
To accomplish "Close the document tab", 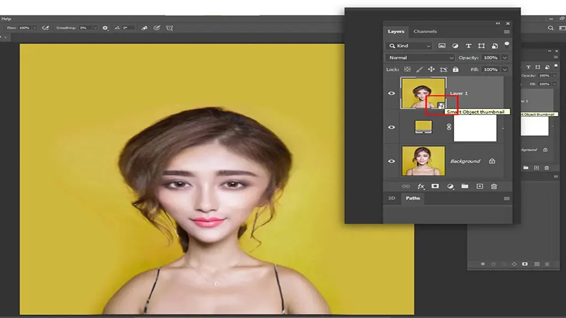I will 6,37.
